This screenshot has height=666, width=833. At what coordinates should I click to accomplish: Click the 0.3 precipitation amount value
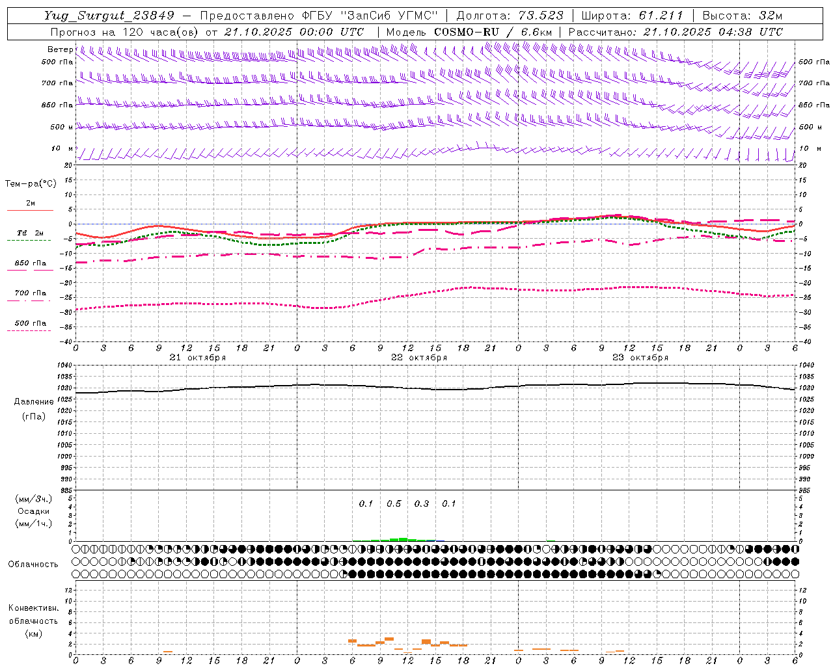(422, 503)
